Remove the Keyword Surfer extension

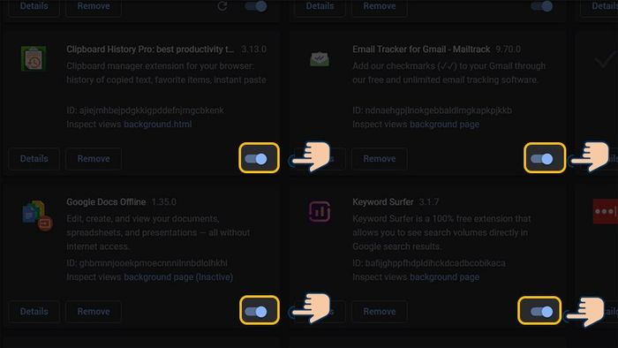pos(379,312)
